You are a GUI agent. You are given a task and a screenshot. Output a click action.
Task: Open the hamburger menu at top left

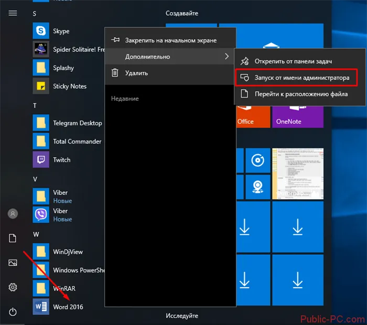(x=13, y=13)
